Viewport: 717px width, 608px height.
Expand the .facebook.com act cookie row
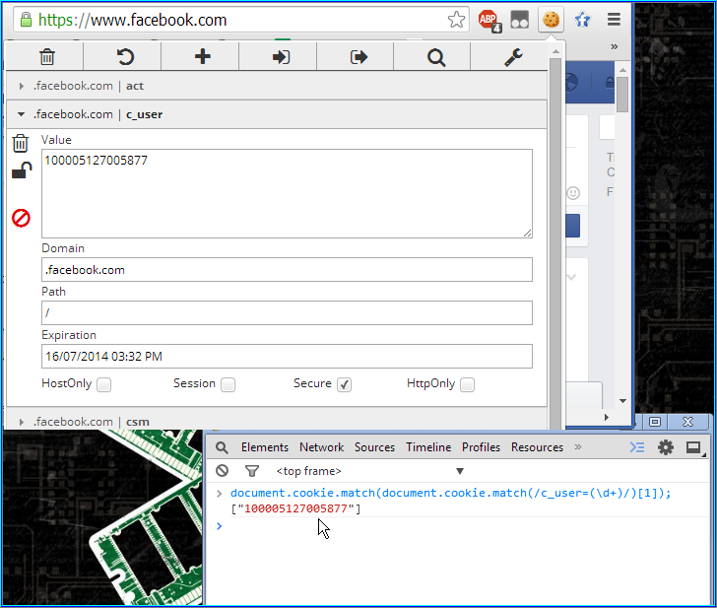pyautogui.click(x=276, y=86)
